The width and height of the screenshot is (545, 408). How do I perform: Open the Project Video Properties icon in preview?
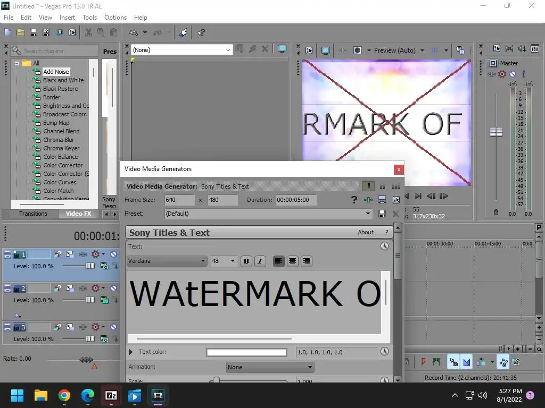309,50
